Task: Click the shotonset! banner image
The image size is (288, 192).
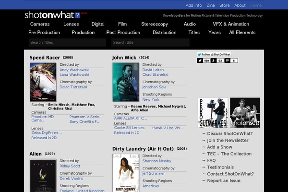Action: (245, 113)
